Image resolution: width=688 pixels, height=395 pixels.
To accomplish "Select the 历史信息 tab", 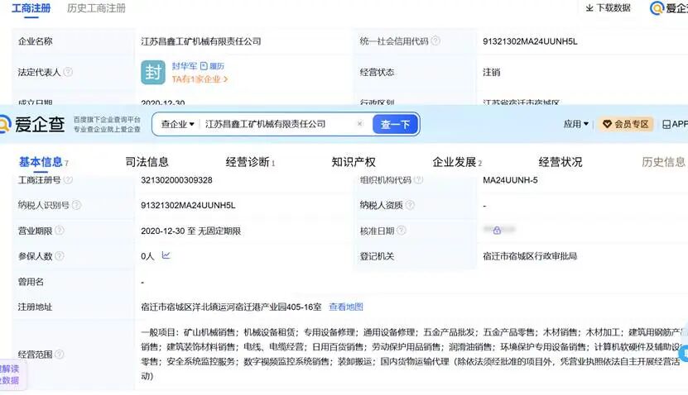I will [x=663, y=162].
